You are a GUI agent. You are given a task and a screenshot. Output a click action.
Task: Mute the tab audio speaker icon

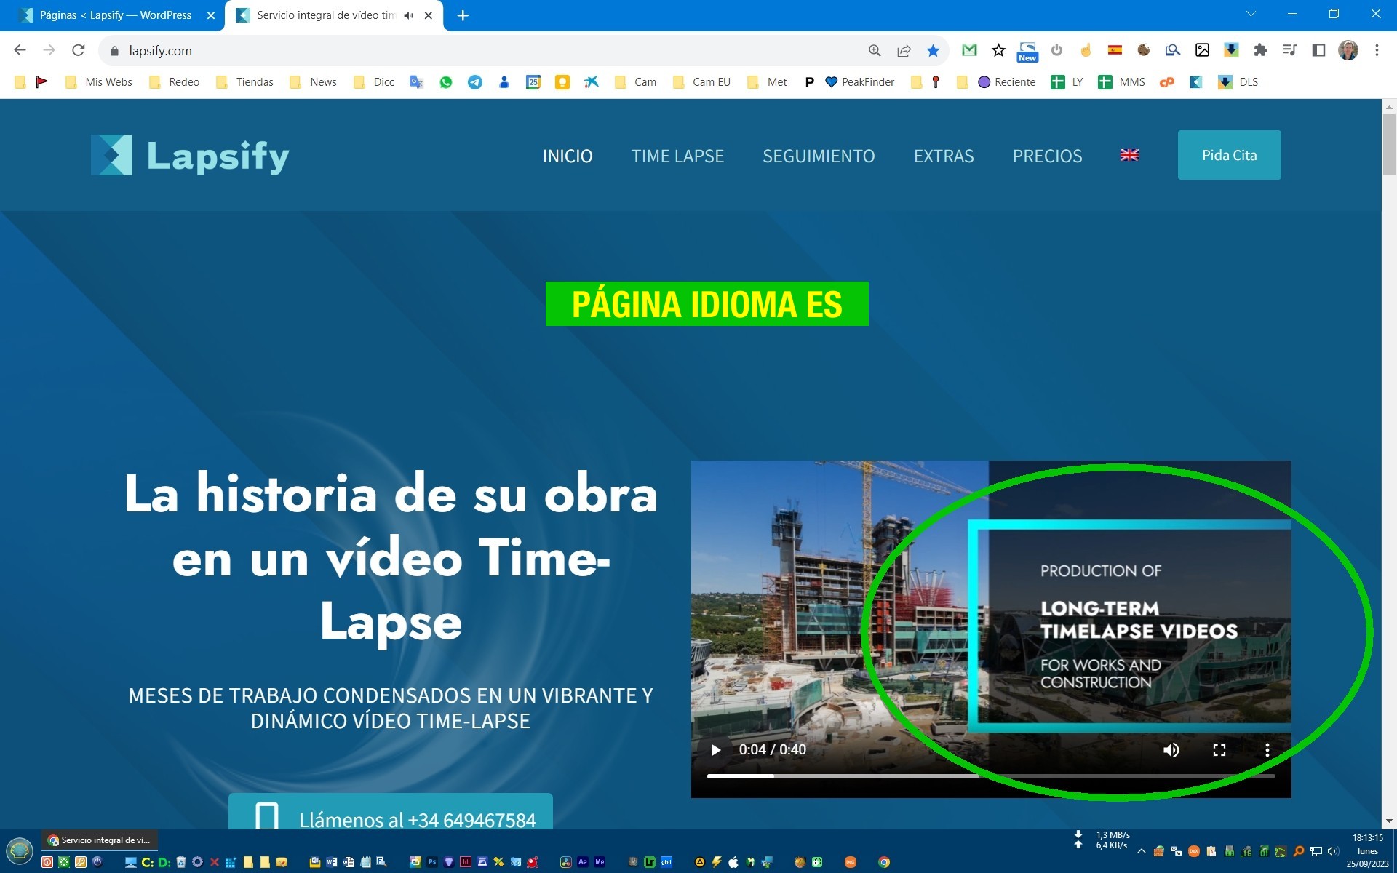point(408,15)
